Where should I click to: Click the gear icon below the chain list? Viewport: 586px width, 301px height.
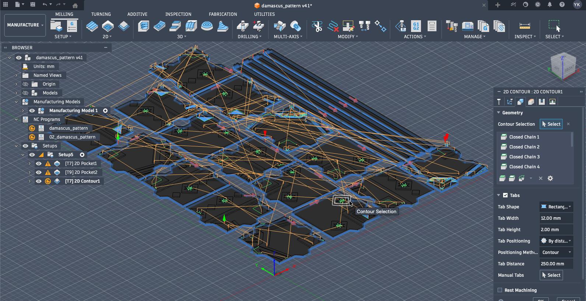pyautogui.click(x=550, y=178)
